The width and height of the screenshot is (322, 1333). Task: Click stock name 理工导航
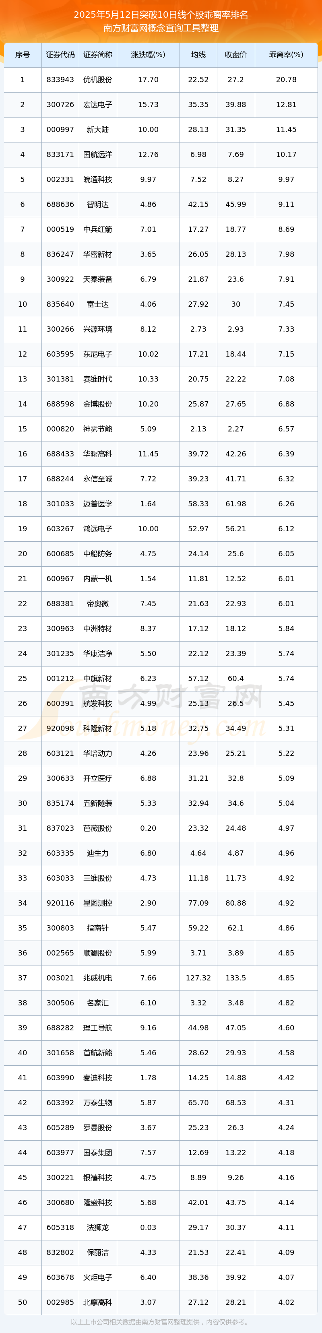click(x=98, y=1028)
